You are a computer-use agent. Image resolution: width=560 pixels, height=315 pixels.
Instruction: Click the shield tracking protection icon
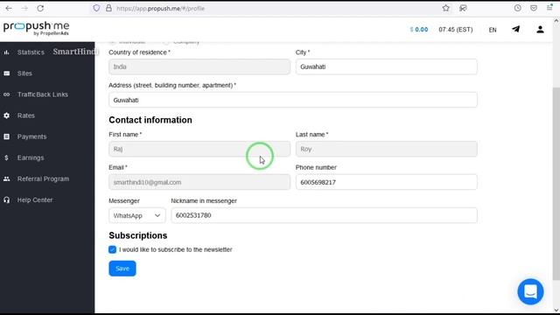(x=96, y=8)
